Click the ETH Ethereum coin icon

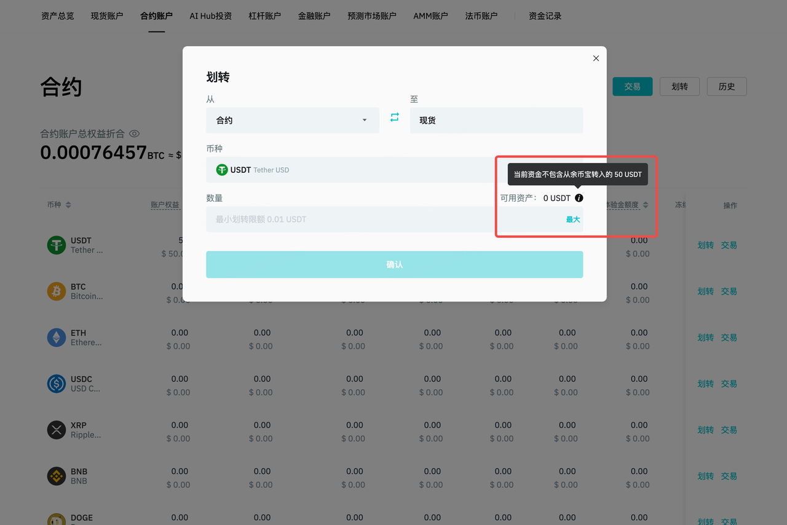pyautogui.click(x=57, y=337)
